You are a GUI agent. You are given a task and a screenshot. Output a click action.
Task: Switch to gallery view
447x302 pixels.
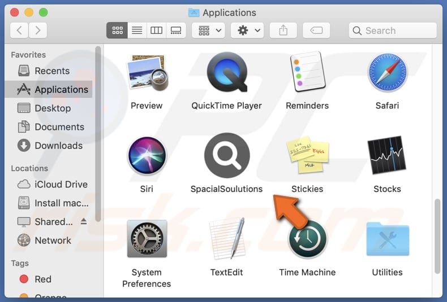point(176,30)
